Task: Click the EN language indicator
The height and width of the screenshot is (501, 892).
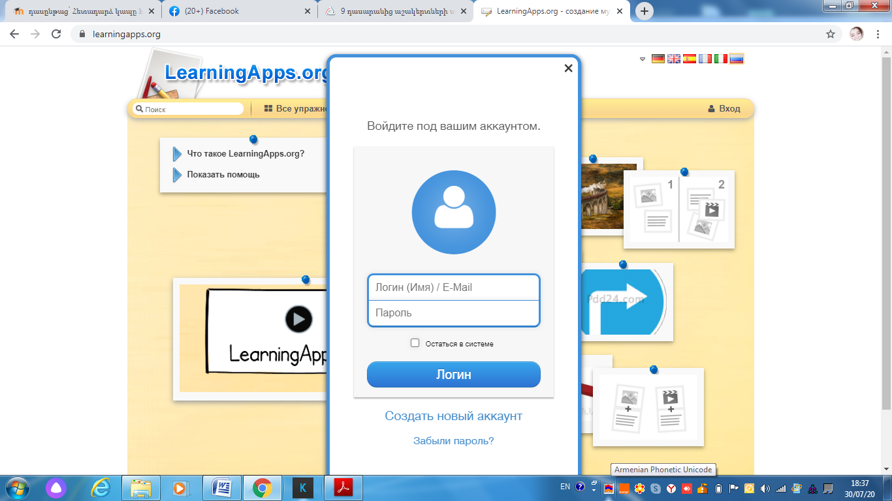Action: tap(565, 487)
